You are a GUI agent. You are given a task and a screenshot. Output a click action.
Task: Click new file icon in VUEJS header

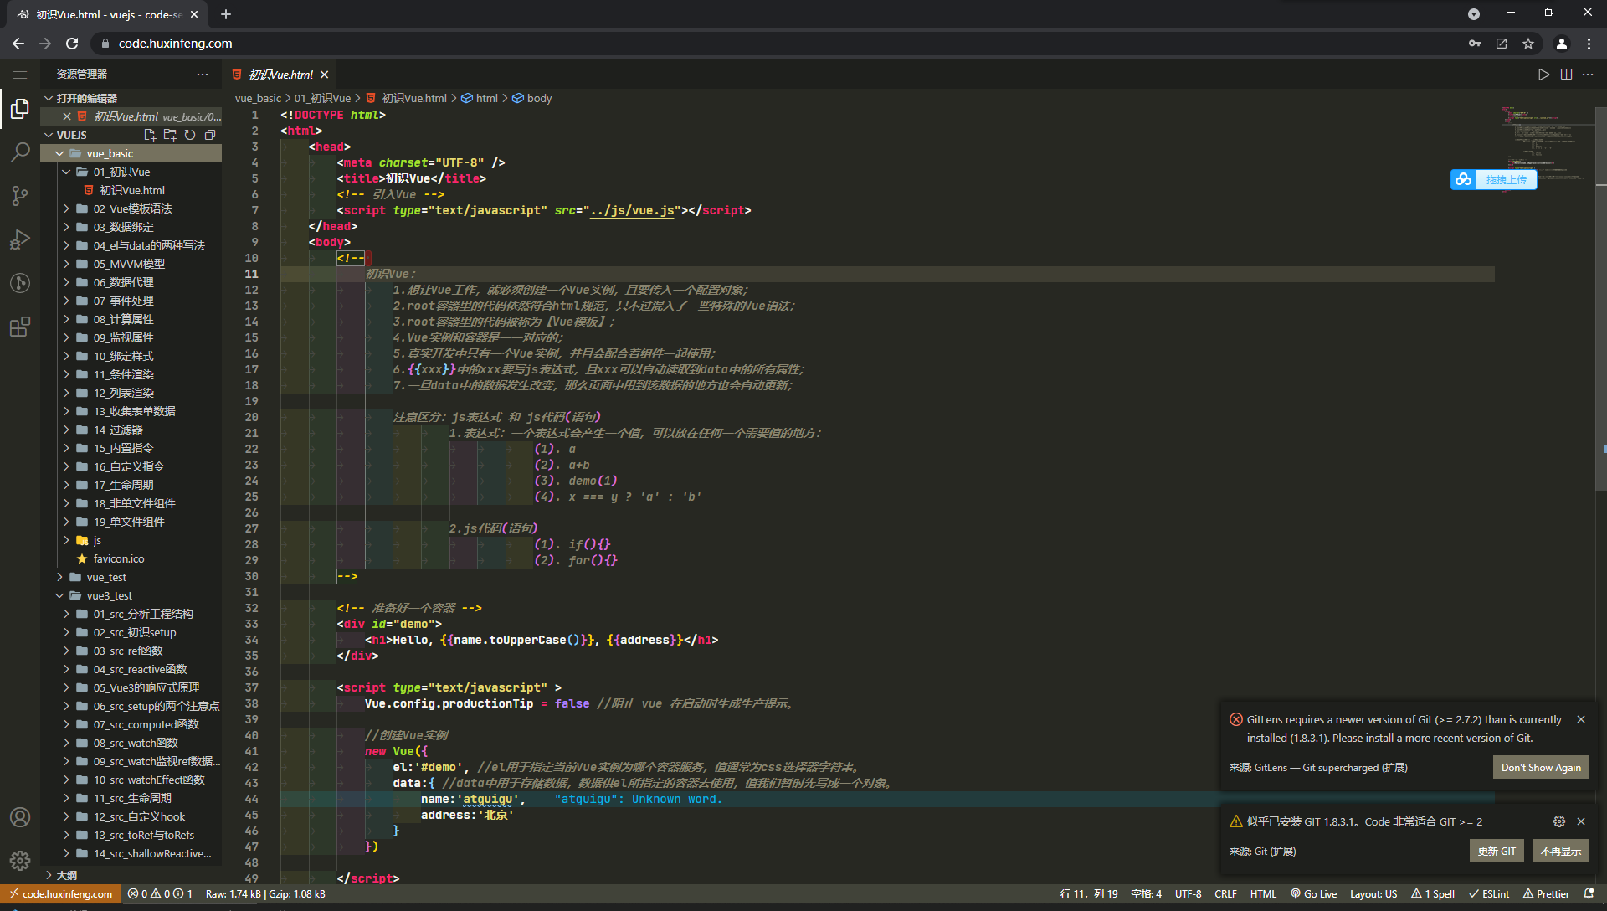pos(150,135)
